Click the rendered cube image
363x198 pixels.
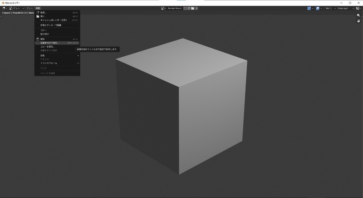tap(181, 107)
